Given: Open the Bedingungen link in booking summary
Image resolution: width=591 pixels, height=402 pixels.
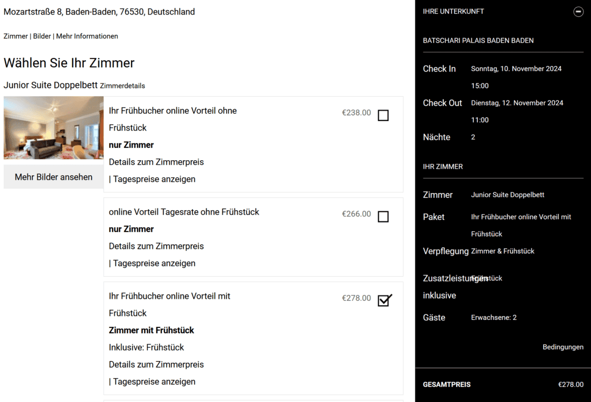Looking at the screenshot, I should (x=563, y=347).
